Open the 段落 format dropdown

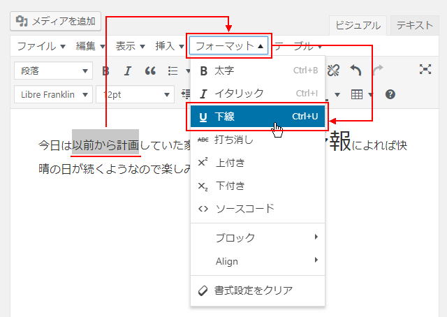(53, 71)
